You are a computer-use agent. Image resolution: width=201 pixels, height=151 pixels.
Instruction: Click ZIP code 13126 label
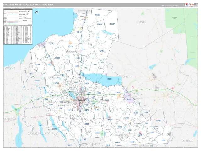tap(51, 43)
